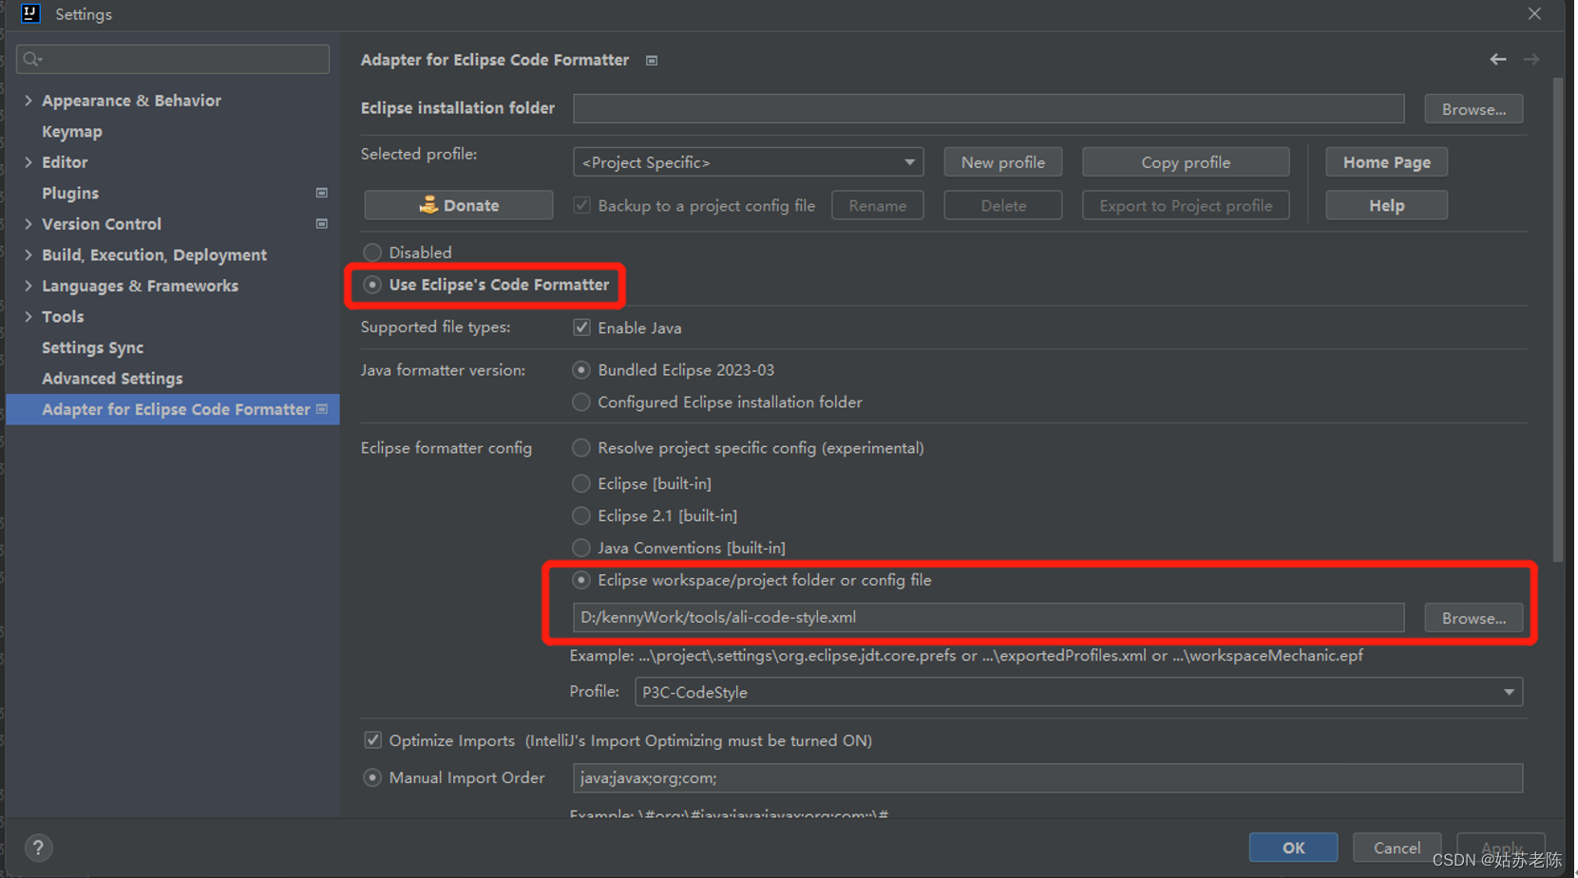Select Eclipse workspace/project folder or config file
The width and height of the screenshot is (1578, 878).
(x=581, y=580)
